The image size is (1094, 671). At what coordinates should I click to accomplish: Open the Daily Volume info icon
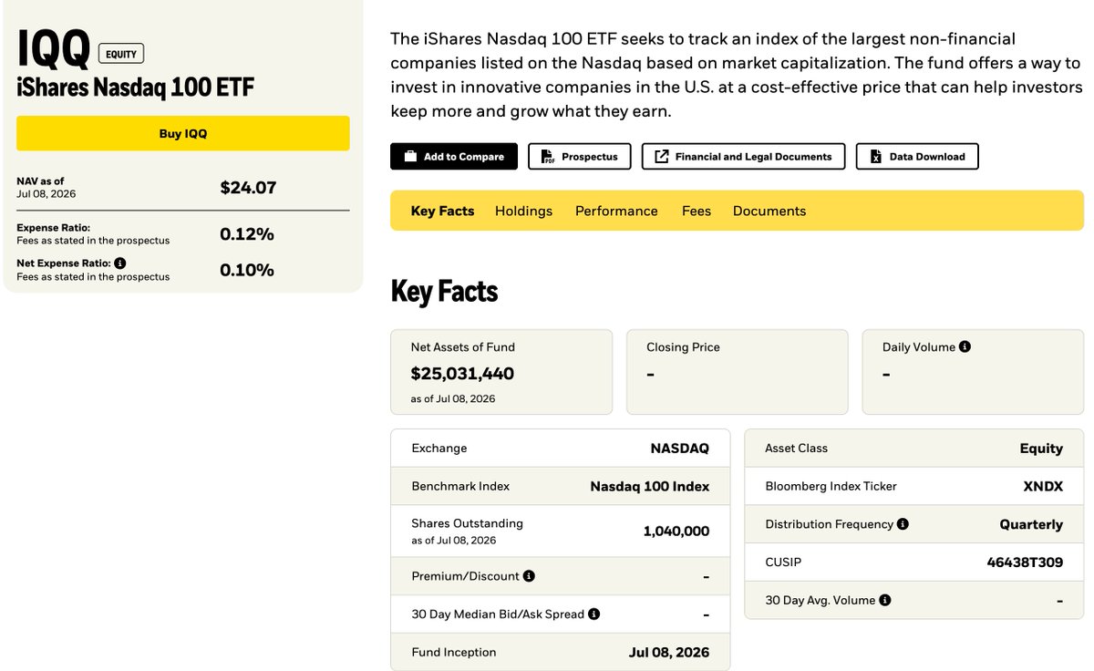[965, 347]
